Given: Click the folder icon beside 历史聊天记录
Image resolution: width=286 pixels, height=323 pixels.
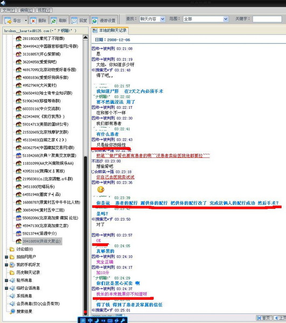Looking at the screenshot, I should [12, 272].
